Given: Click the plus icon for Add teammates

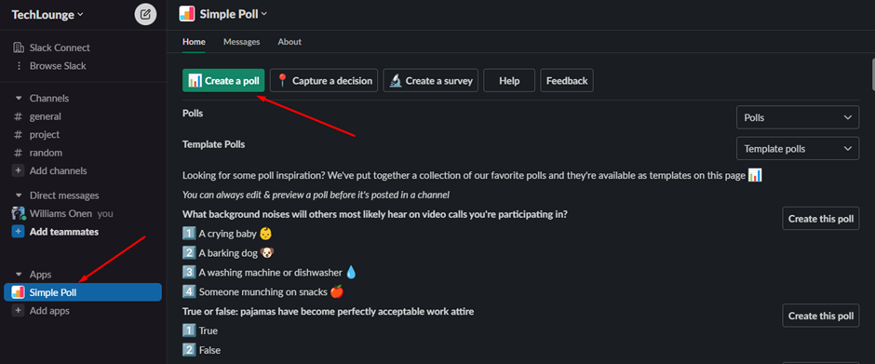Looking at the screenshot, I should coord(19,232).
